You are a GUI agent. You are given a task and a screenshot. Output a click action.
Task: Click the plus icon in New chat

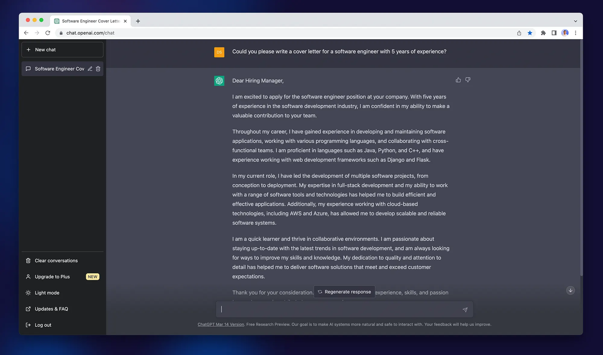coord(29,50)
